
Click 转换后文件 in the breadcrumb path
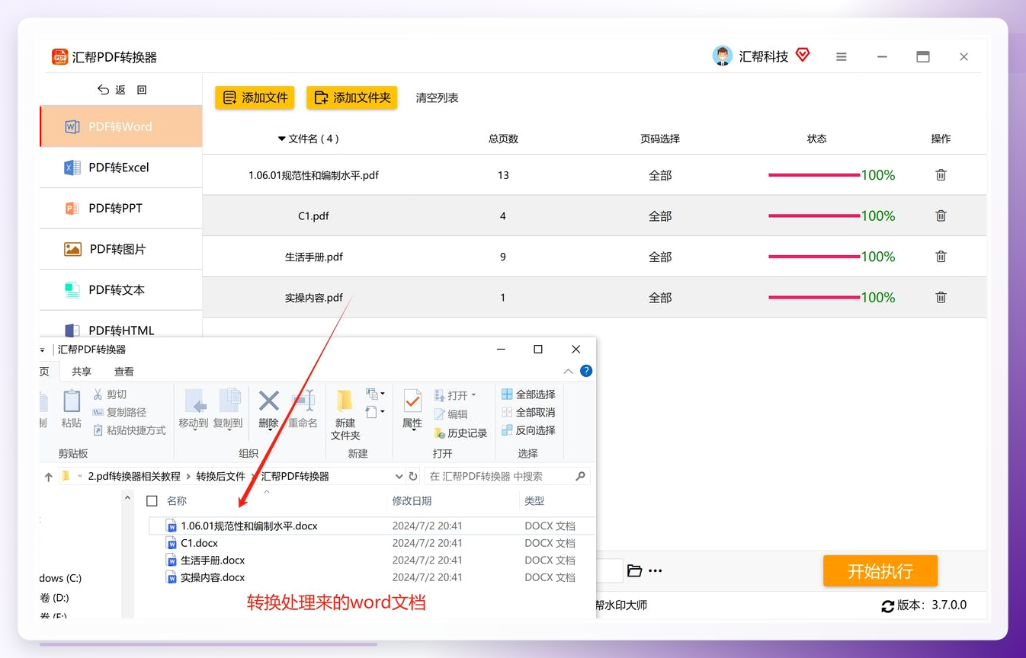tap(221, 477)
